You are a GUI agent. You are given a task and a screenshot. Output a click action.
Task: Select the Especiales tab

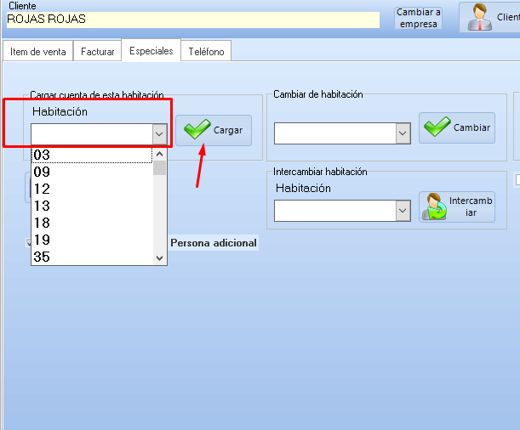[151, 51]
